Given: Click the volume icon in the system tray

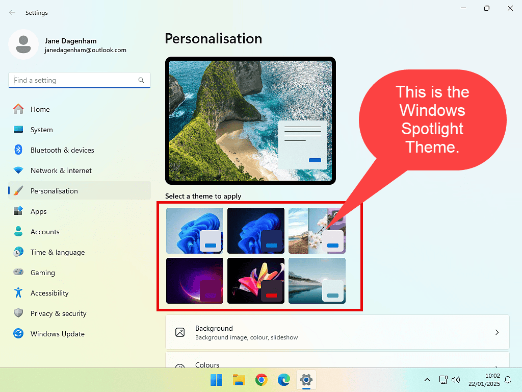Looking at the screenshot, I should pyautogui.click(x=455, y=380).
